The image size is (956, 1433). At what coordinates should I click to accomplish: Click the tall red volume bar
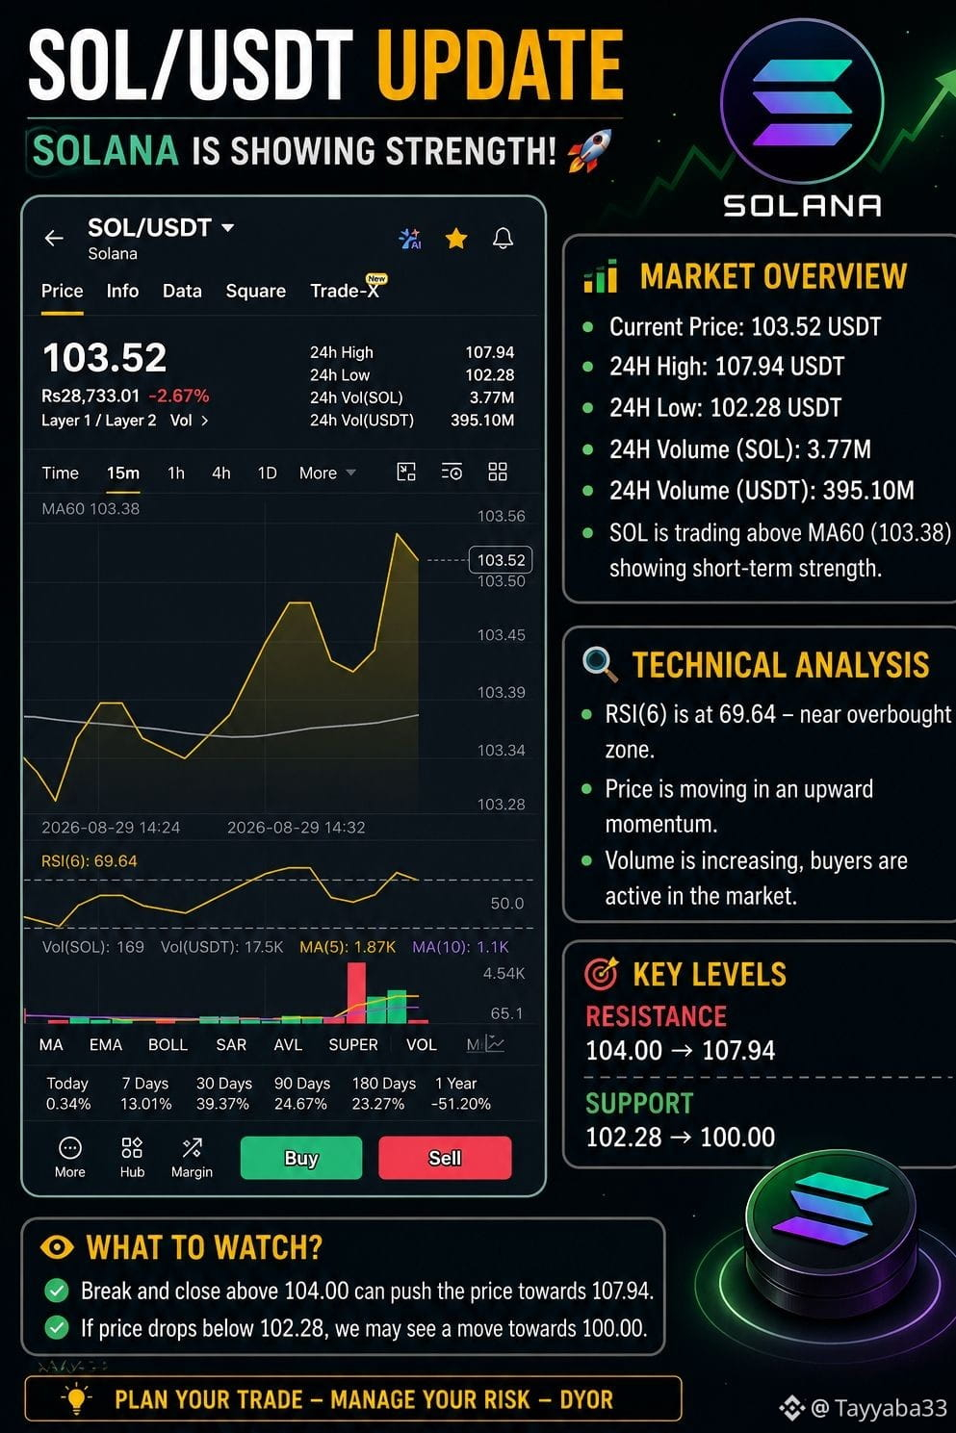coord(356,992)
